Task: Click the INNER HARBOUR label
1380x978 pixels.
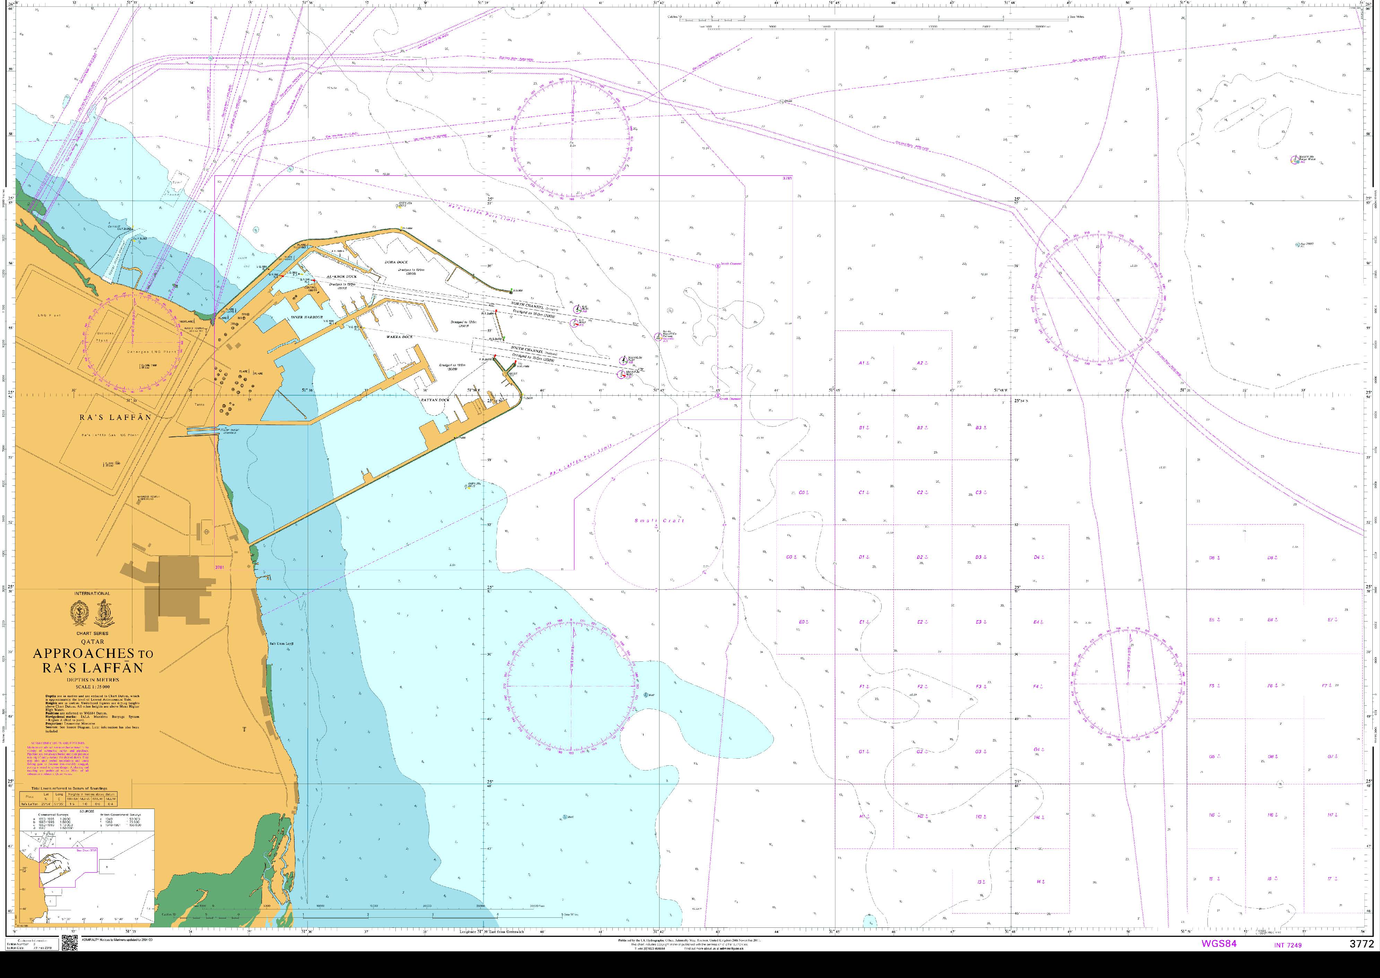Action: [x=307, y=317]
